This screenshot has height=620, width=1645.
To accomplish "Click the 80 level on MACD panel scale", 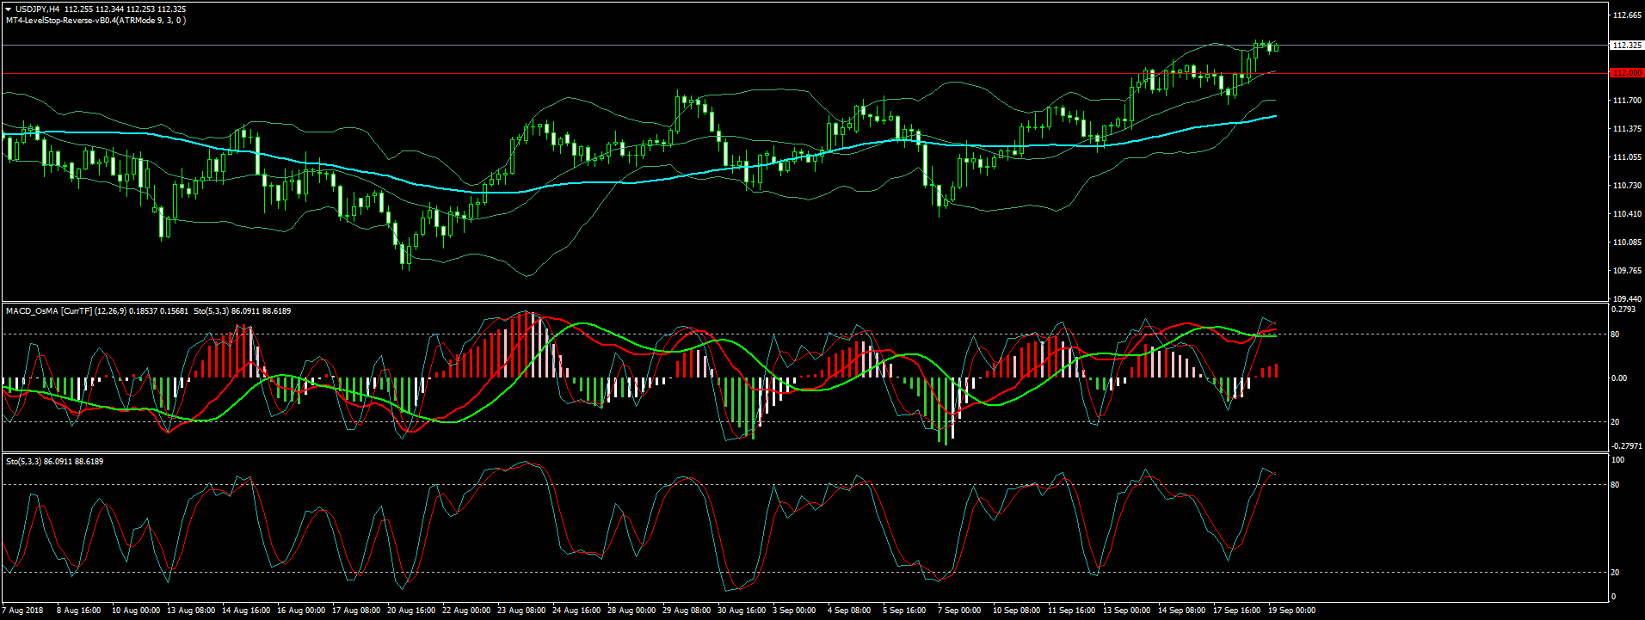I will coord(1616,335).
